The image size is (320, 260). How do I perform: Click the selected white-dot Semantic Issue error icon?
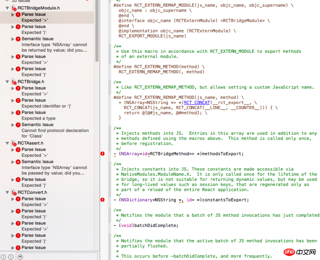(x=18, y=162)
